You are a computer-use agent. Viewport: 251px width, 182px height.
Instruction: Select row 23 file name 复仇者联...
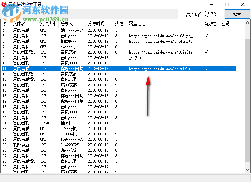pos(24,134)
